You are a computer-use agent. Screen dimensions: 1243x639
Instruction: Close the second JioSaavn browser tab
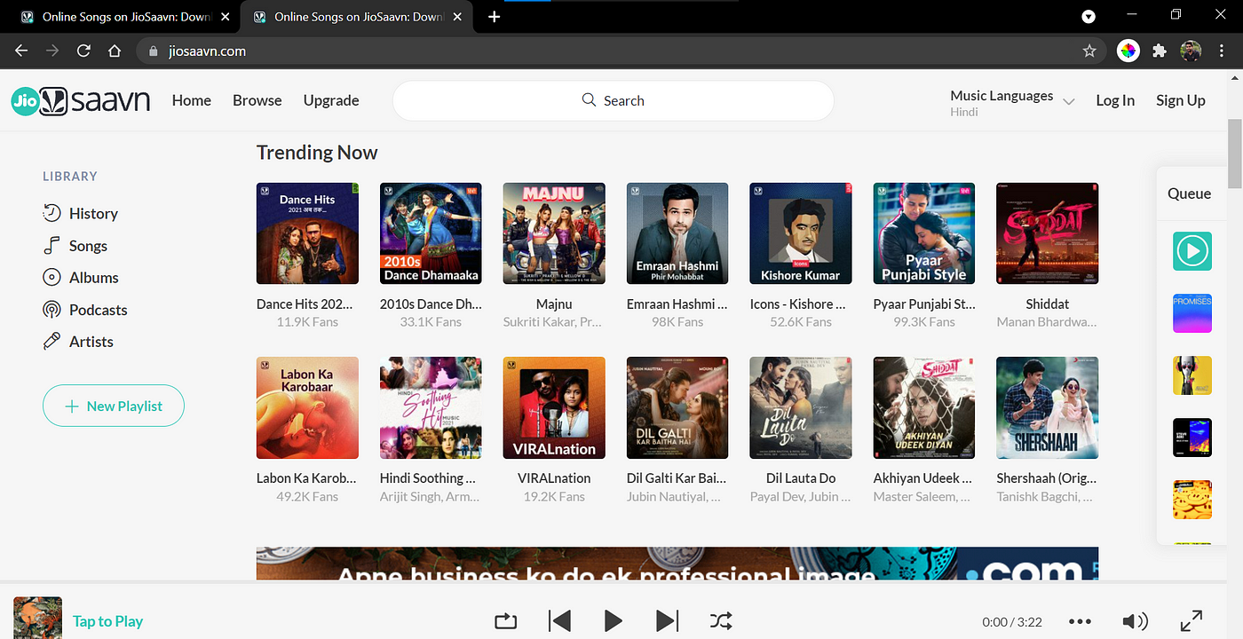(x=457, y=16)
